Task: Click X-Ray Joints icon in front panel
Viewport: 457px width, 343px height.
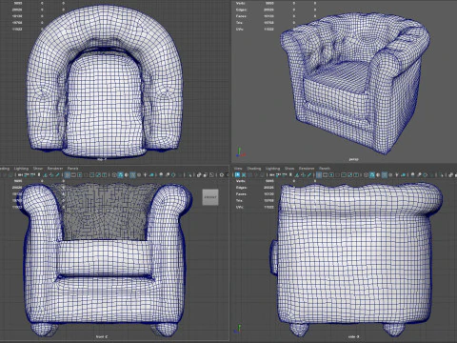Action: [211, 175]
